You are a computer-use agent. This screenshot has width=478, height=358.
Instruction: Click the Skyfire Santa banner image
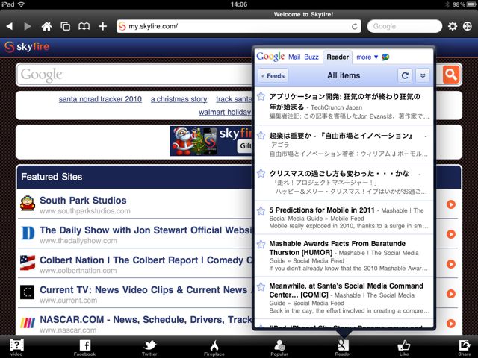click(x=211, y=141)
